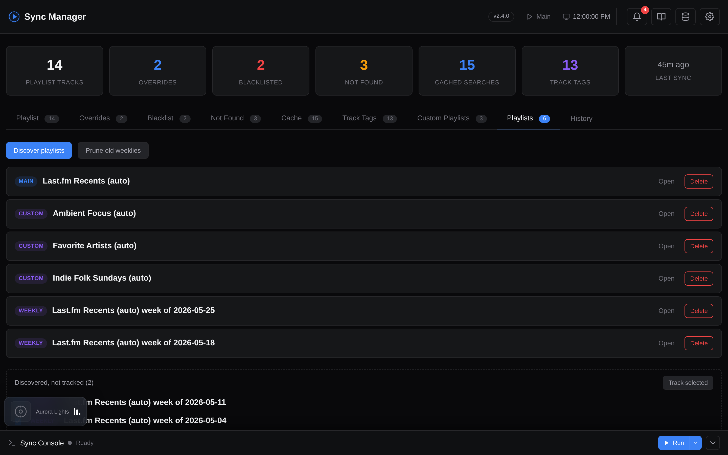Click the Track selected button

(688, 382)
